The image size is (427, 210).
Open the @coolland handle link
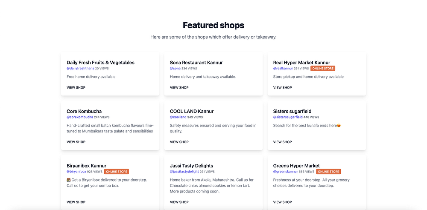coord(178,117)
